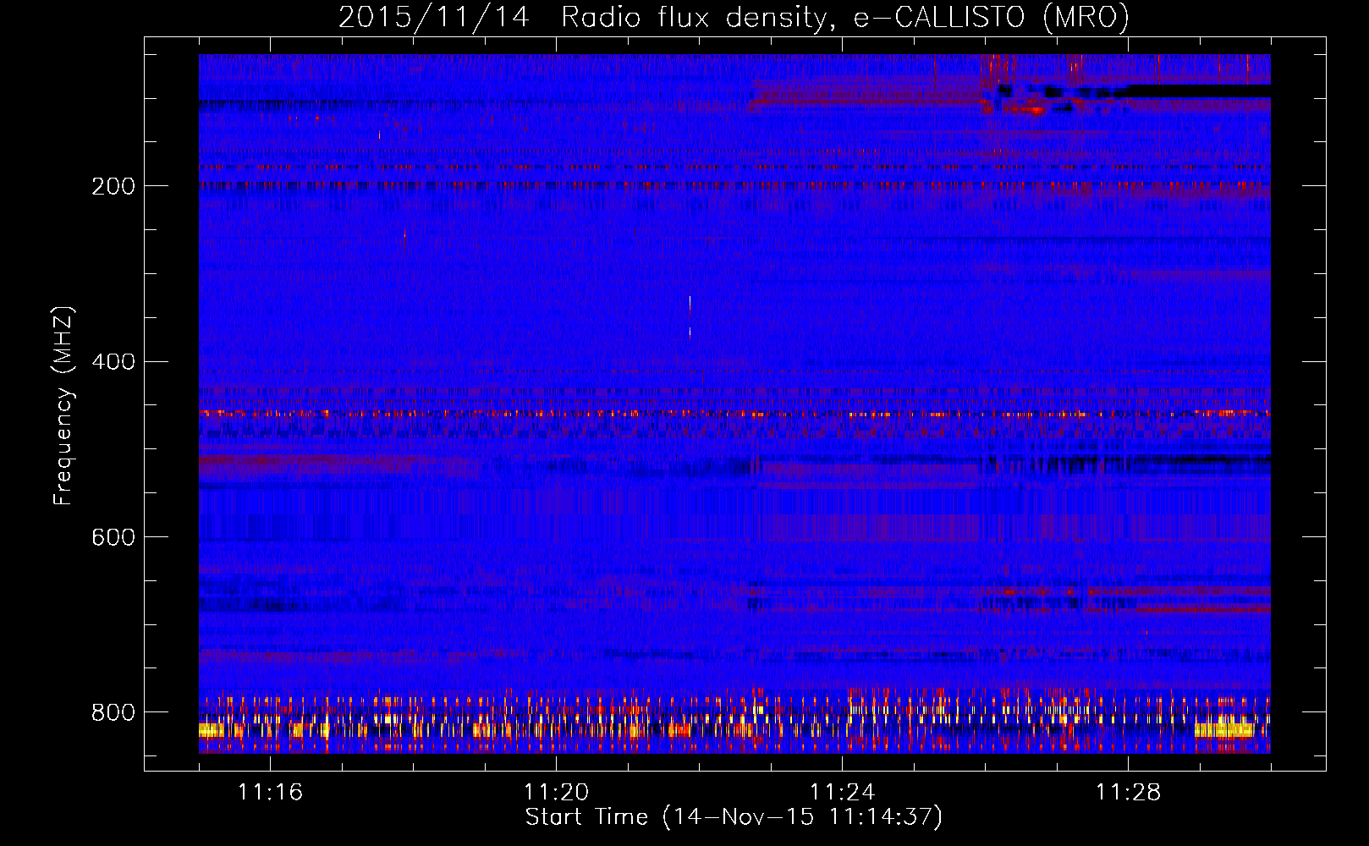
Task: Select the 800 frequency tick label
Action: coord(113,712)
